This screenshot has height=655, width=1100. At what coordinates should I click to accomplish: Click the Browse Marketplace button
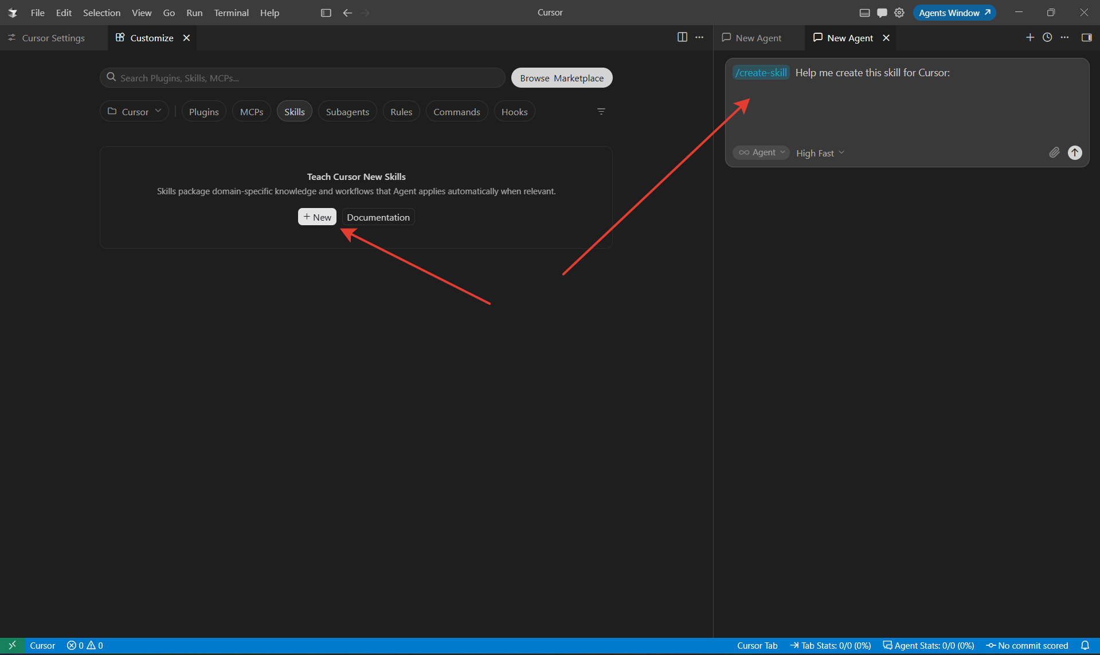click(562, 78)
